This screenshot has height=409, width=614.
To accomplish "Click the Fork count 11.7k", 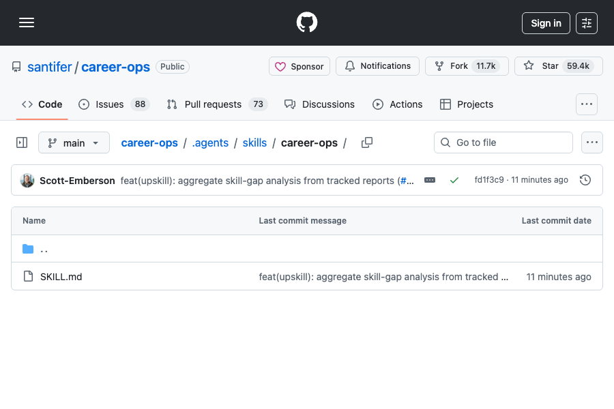I will click(x=486, y=66).
